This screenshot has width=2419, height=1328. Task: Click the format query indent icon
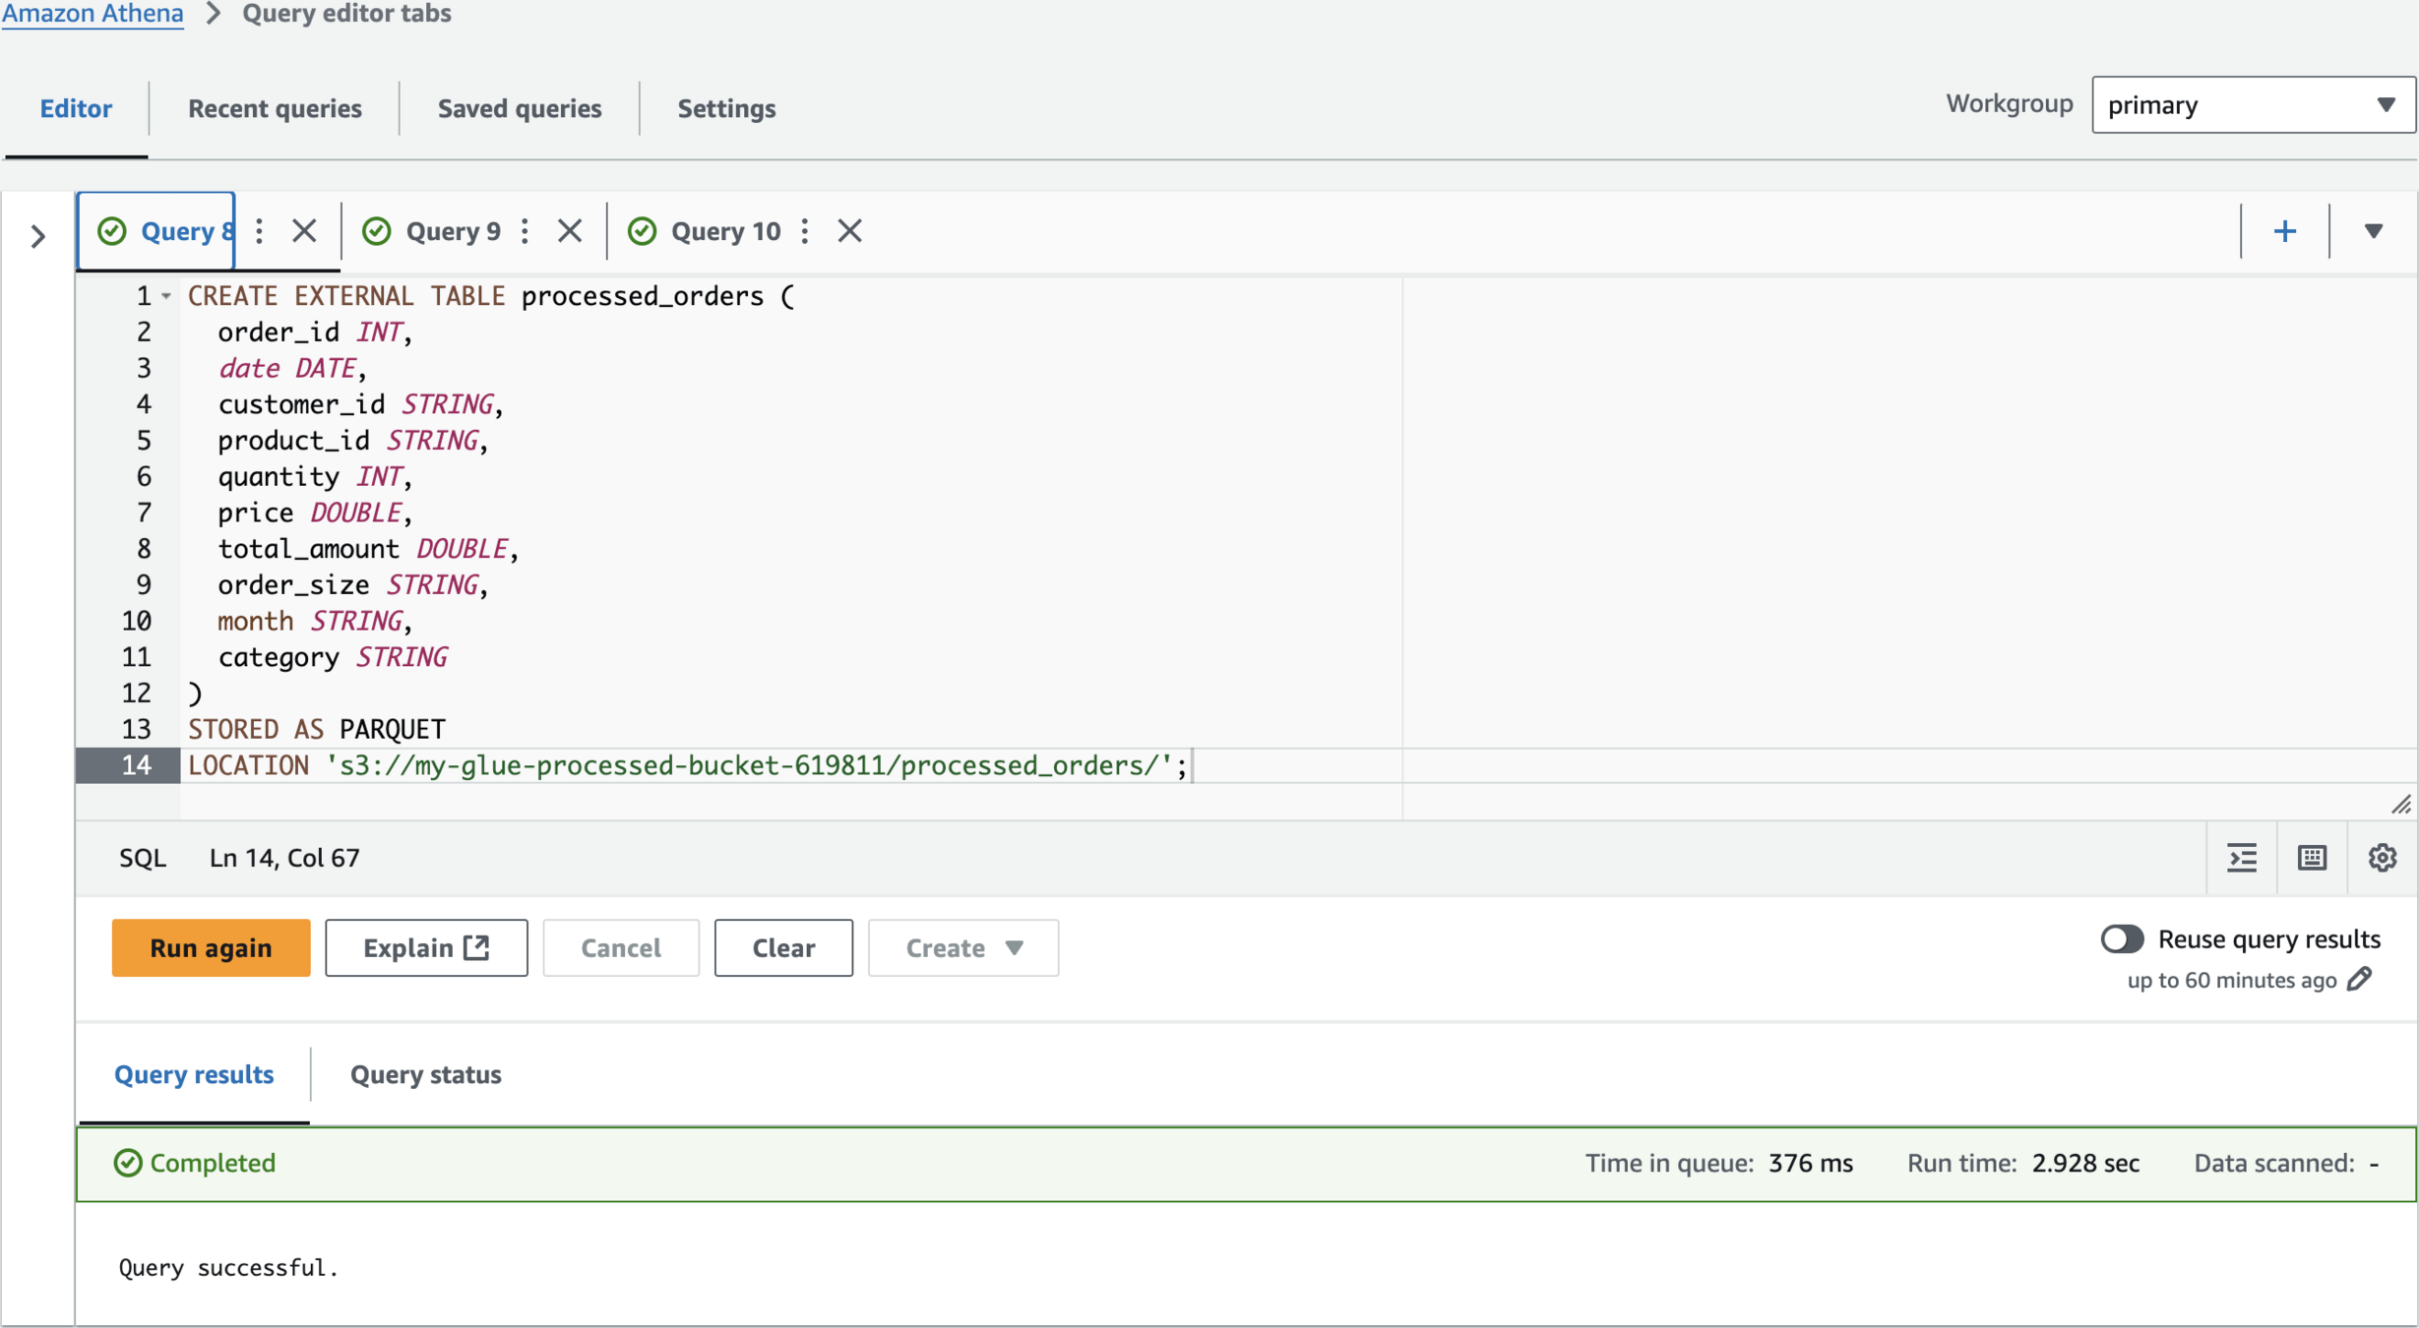(2241, 858)
